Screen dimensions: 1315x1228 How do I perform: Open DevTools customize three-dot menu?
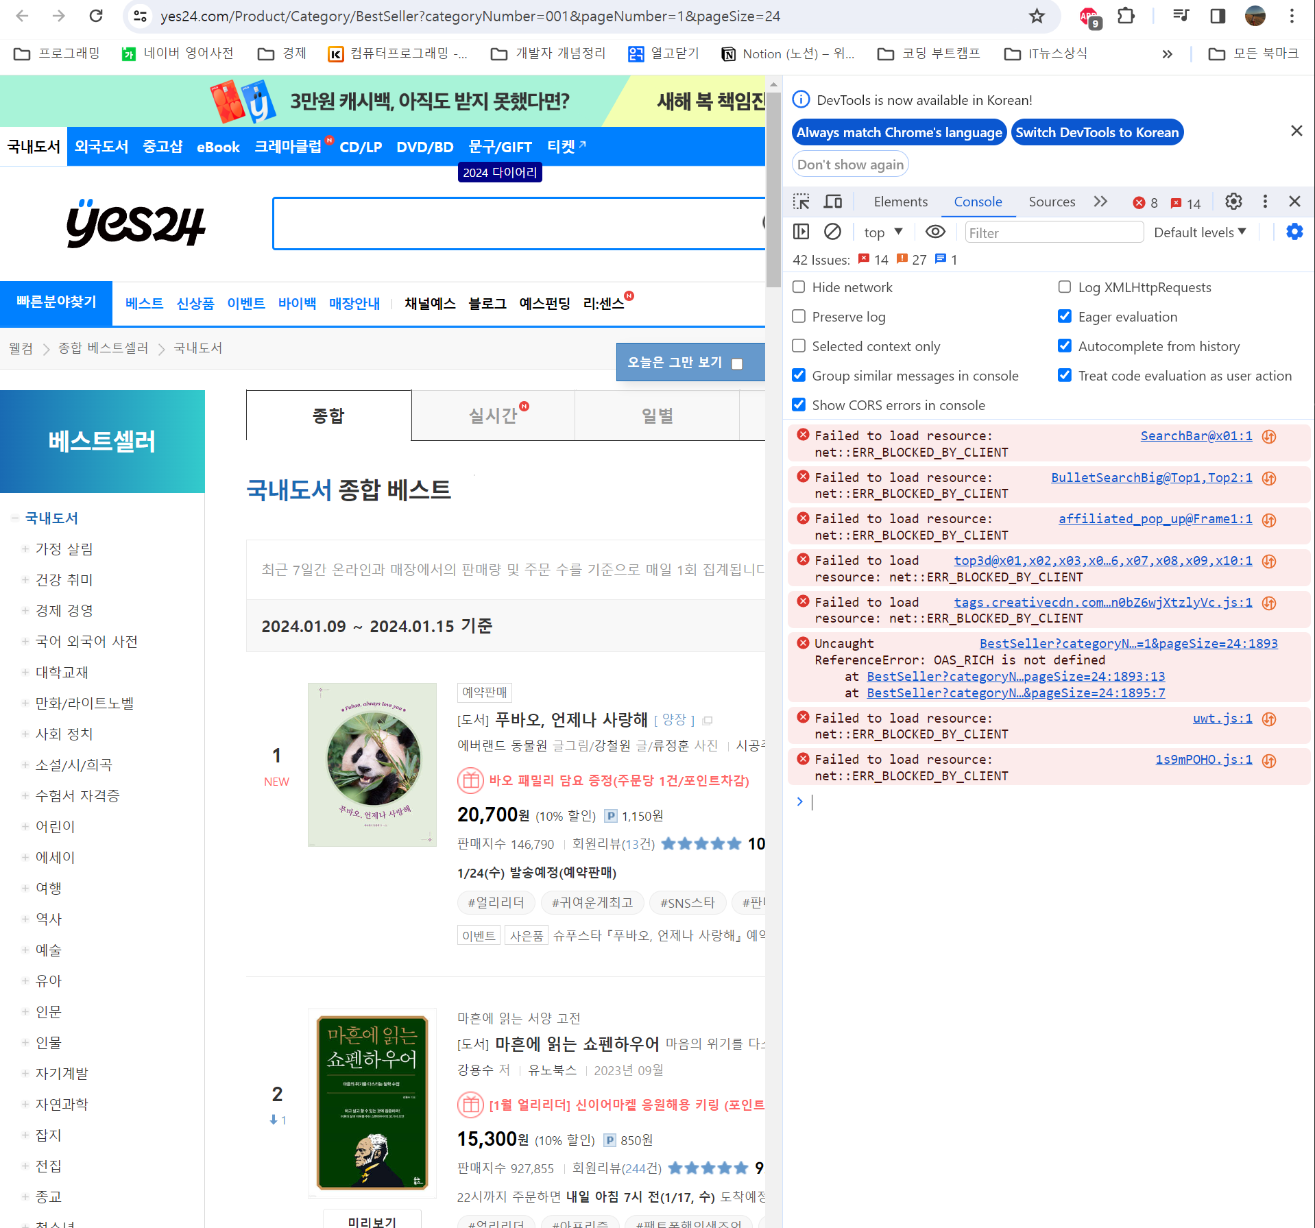coord(1265,202)
